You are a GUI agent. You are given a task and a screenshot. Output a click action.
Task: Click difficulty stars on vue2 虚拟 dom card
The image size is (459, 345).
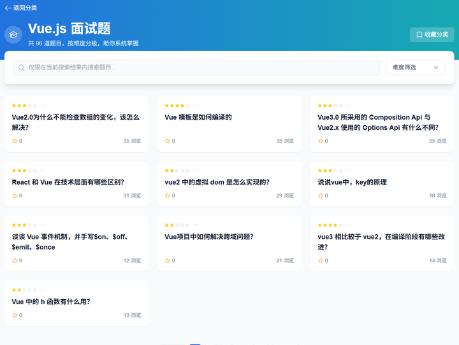177,171
